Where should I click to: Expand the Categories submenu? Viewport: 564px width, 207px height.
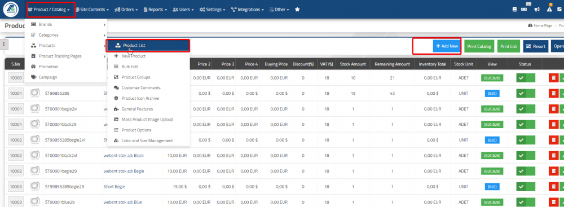(x=66, y=35)
